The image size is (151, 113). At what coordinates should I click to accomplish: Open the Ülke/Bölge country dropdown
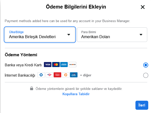point(40,35)
